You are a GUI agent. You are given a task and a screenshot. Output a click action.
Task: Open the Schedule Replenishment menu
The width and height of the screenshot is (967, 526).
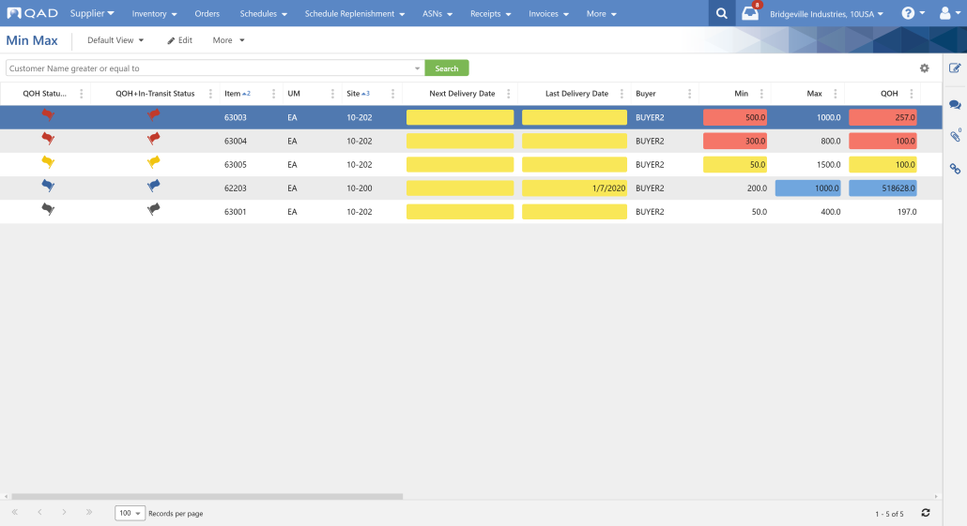coord(355,13)
